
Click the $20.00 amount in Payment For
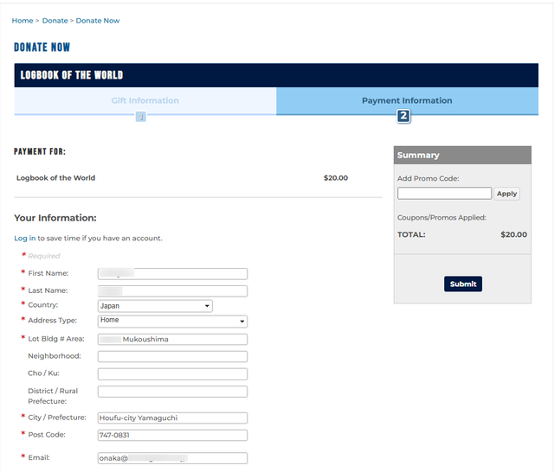(x=336, y=178)
